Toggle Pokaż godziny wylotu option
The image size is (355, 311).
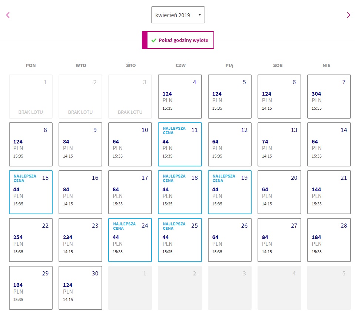pos(178,40)
